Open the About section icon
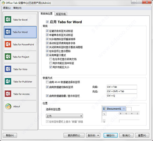 (x=8, y=107)
